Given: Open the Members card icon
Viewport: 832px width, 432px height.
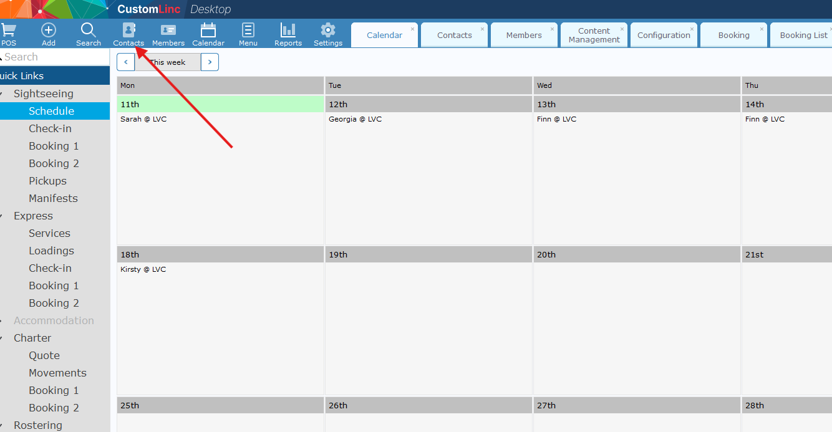Looking at the screenshot, I should [x=168, y=34].
